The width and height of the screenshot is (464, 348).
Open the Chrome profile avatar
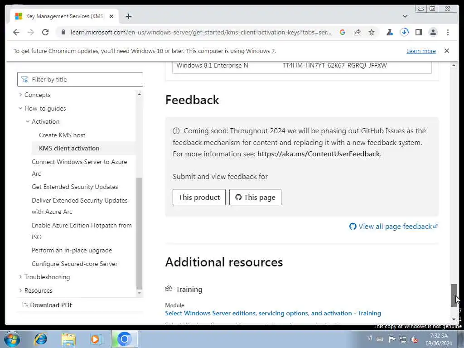pos(433,32)
